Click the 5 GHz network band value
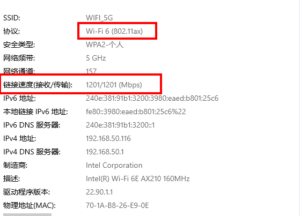The width and height of the screenshot is (300, 216). [x=96, y=58]
